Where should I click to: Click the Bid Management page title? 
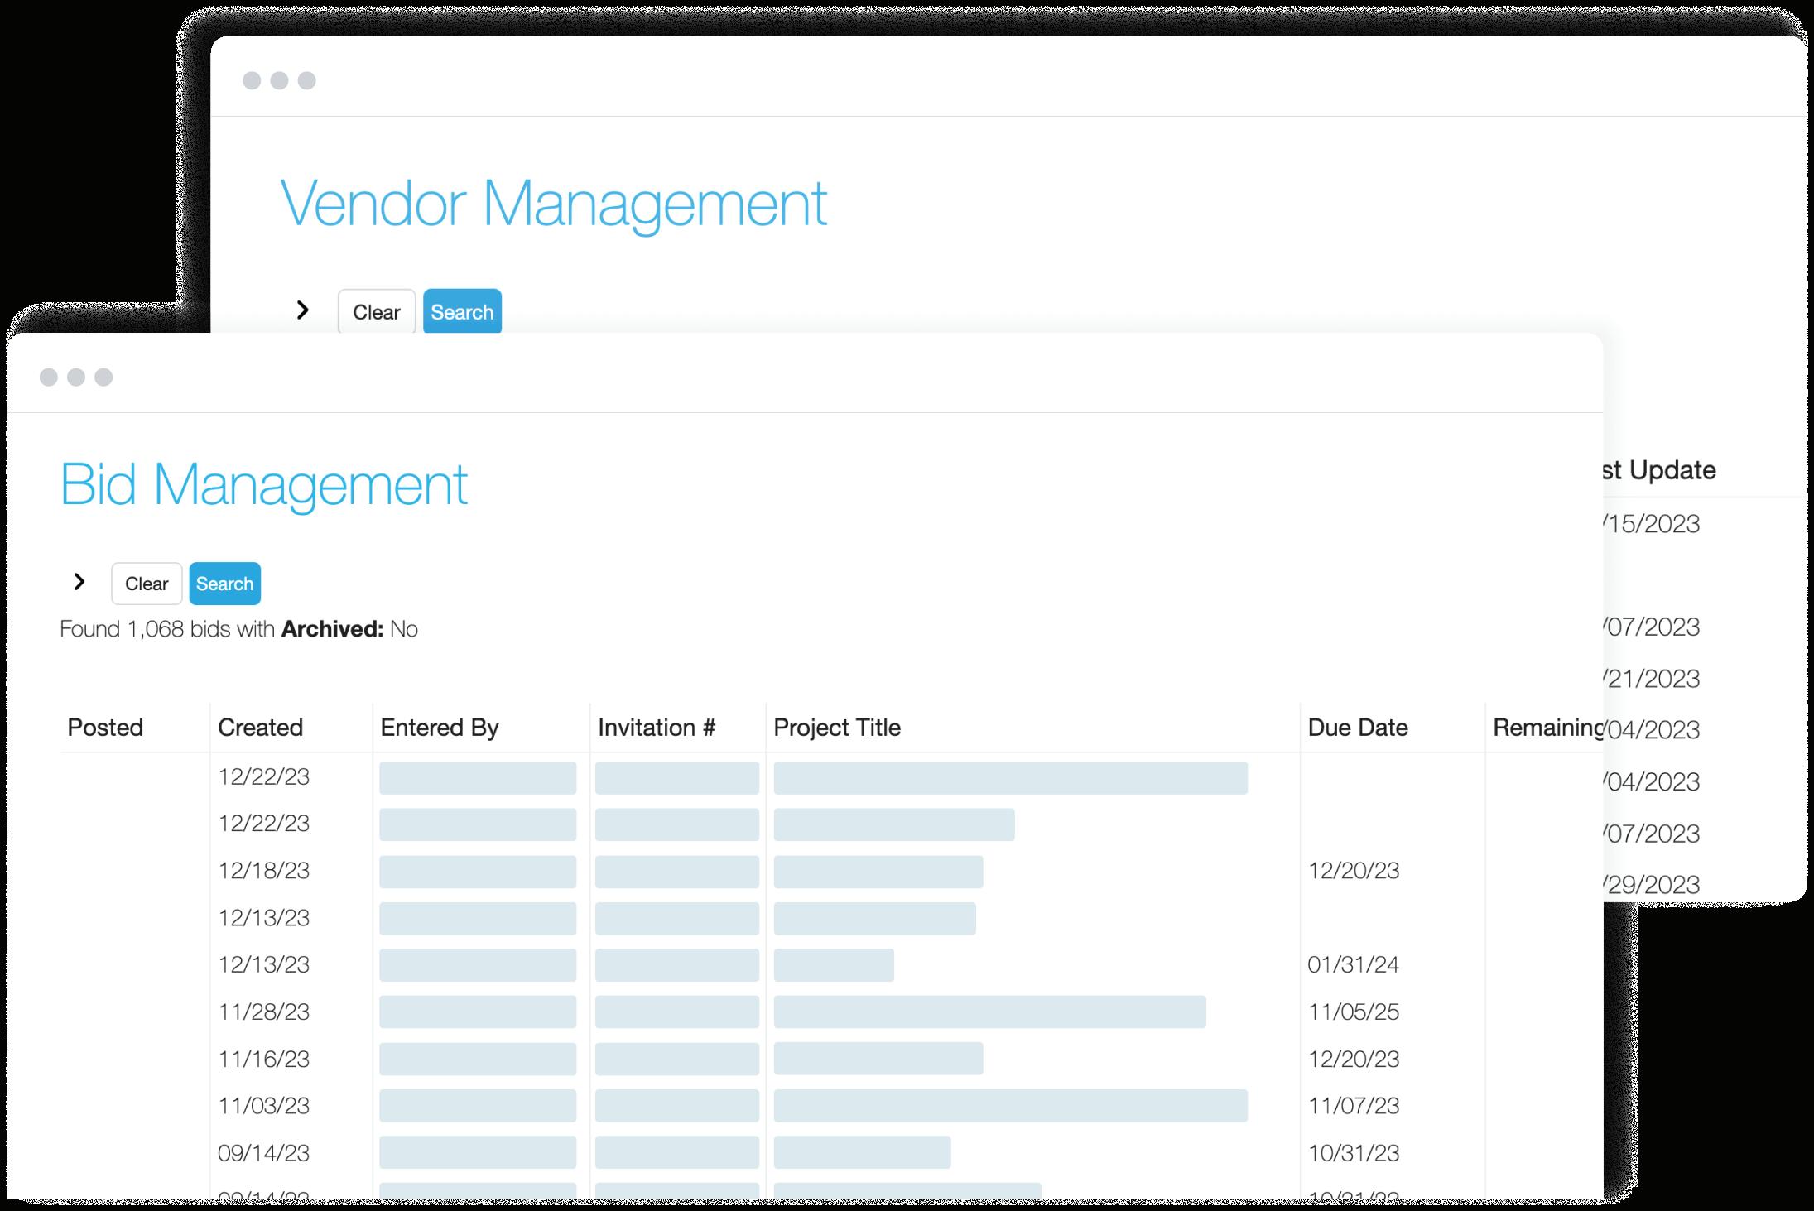(x=263, y=484)
